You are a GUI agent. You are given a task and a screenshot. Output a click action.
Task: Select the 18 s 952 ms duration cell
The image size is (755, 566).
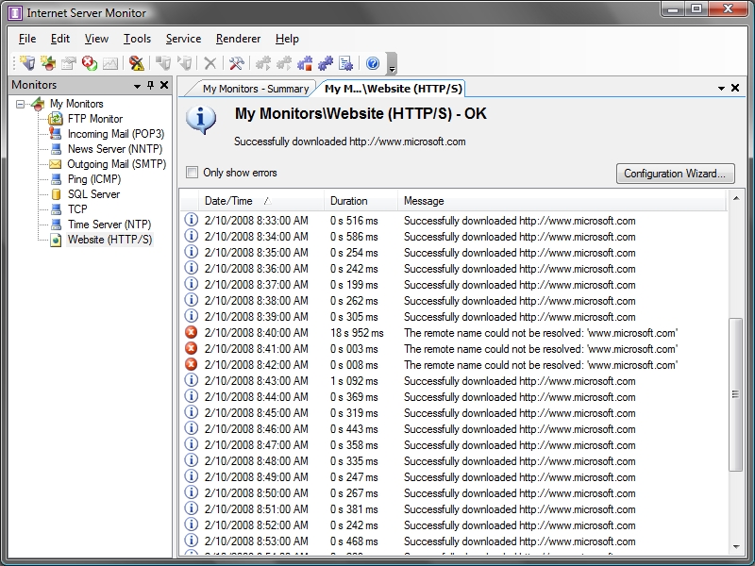point(357,333)
